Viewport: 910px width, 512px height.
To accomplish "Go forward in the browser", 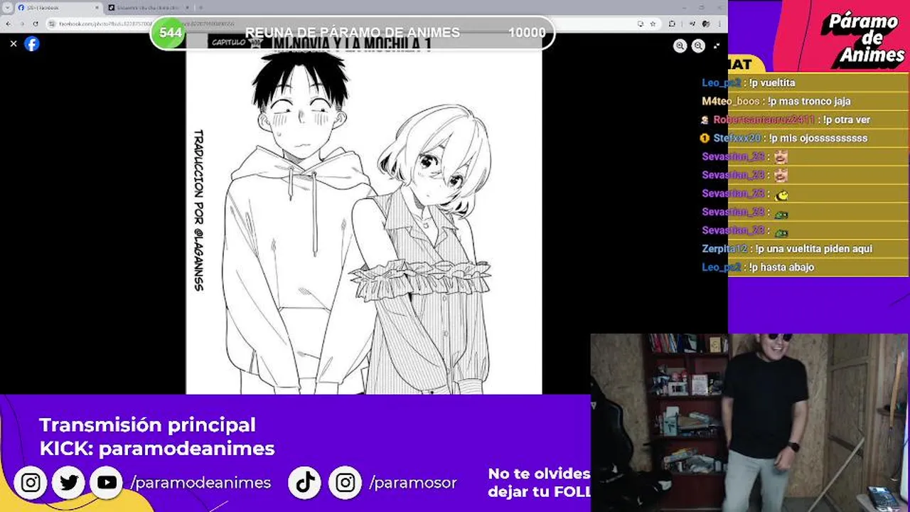I will 21,23.
